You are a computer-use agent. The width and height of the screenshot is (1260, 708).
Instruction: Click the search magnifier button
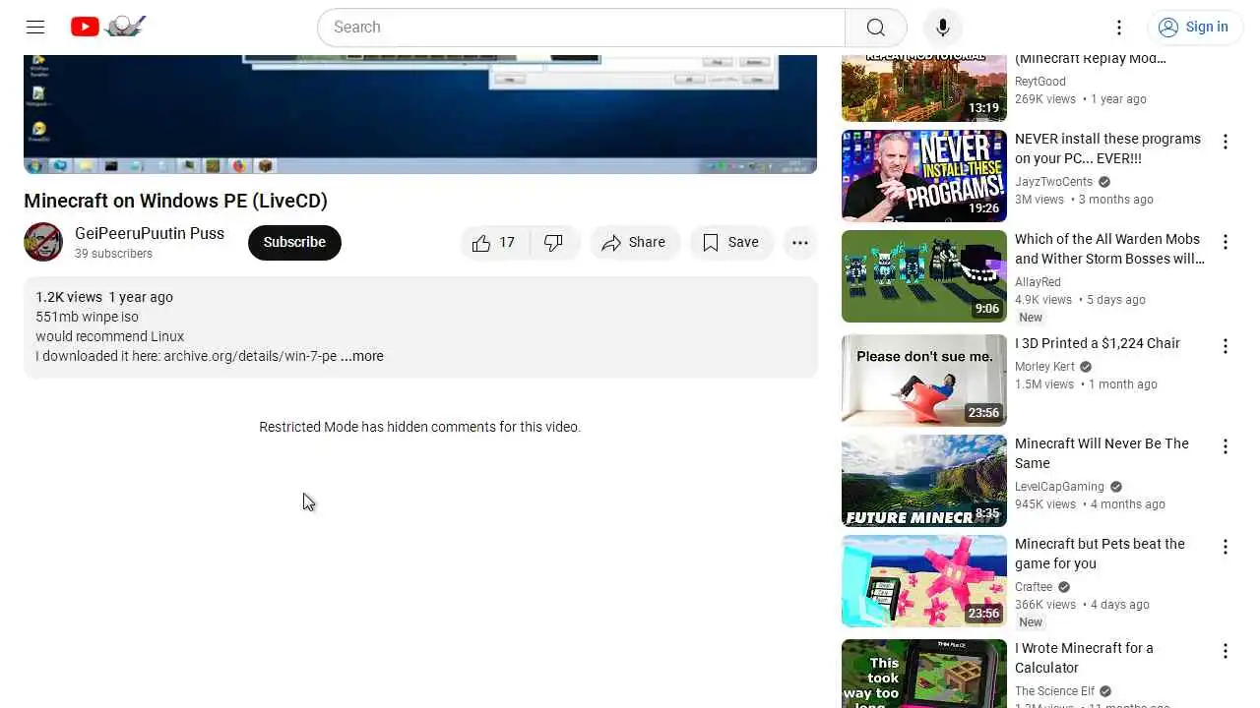pos(875,27)
